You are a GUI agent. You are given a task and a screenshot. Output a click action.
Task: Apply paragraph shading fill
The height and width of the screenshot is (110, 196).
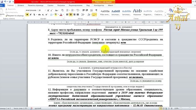[x=89, y=15]
